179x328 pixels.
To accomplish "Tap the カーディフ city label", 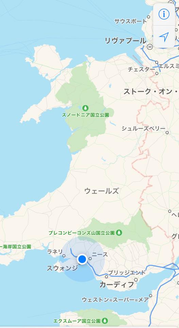I will (117, 285).
